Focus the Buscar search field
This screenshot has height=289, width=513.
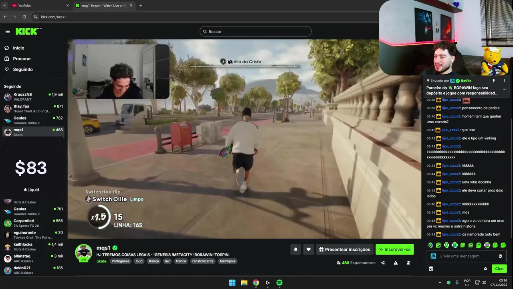tap(256, 31)
